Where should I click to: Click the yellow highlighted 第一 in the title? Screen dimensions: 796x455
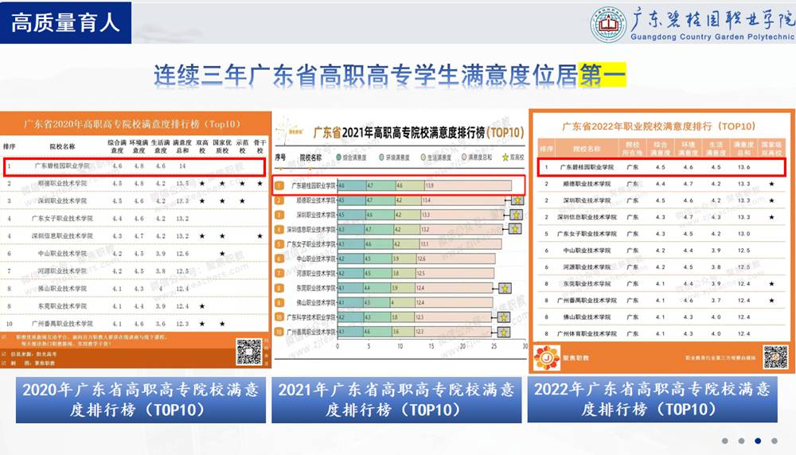[x=602, y=76]
